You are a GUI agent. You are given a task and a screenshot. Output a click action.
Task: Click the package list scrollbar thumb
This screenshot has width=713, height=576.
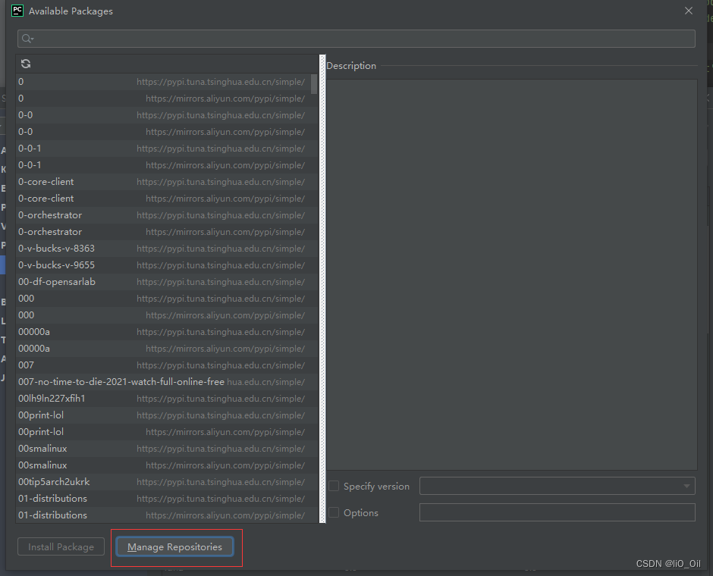[314, 84]
